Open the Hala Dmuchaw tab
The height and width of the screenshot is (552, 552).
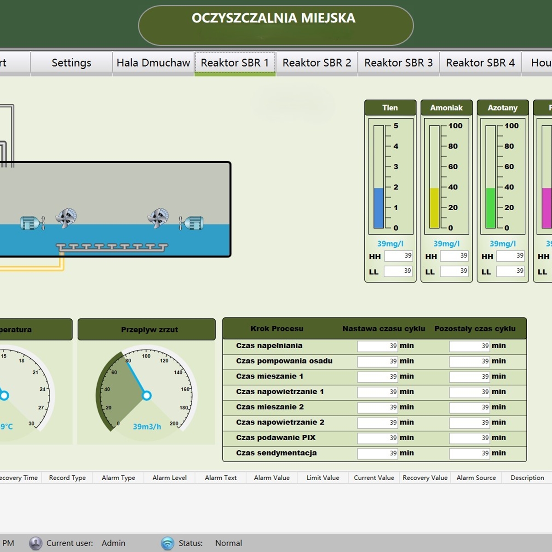(153, 63)
